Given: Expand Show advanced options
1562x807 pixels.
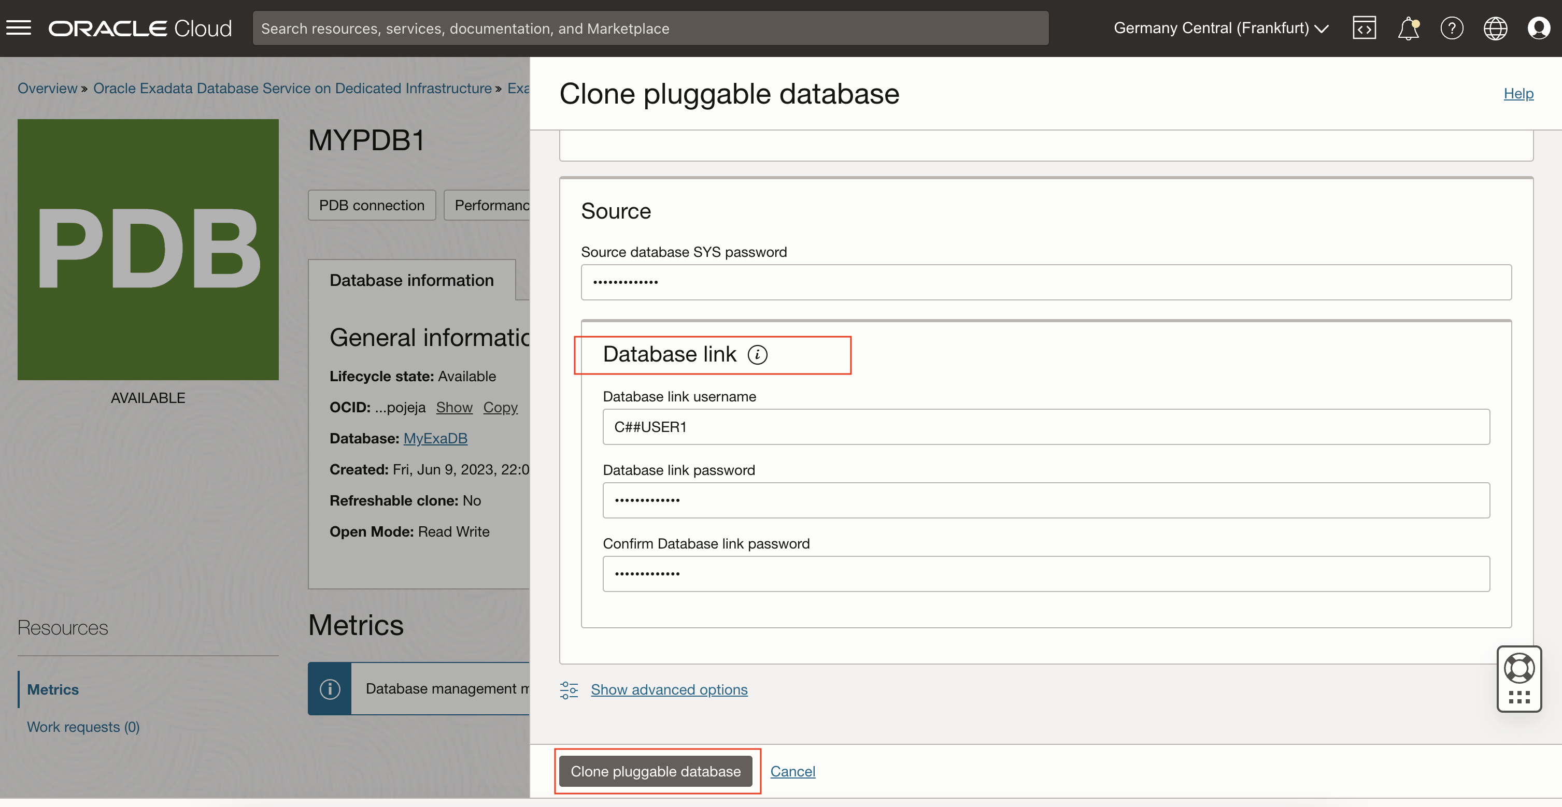Looking at the screenshot, I should pyautogui.click(x=669, y=689).
